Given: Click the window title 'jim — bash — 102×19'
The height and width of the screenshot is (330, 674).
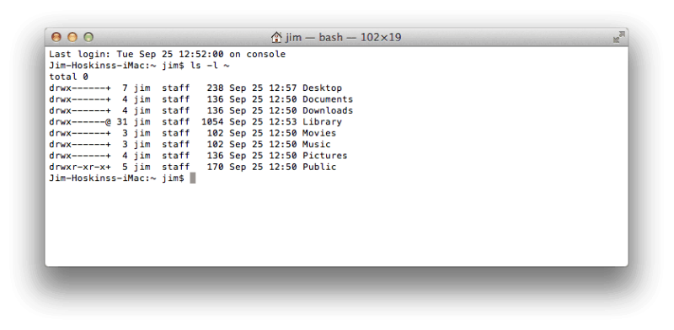Looking at the screenshot, I should coord(343,37).
